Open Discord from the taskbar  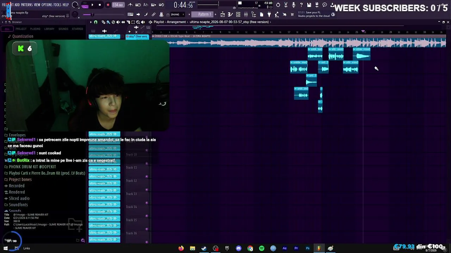[x=239, y=248]
